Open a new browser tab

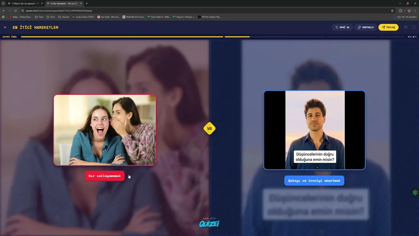click(x=86, y=3)
